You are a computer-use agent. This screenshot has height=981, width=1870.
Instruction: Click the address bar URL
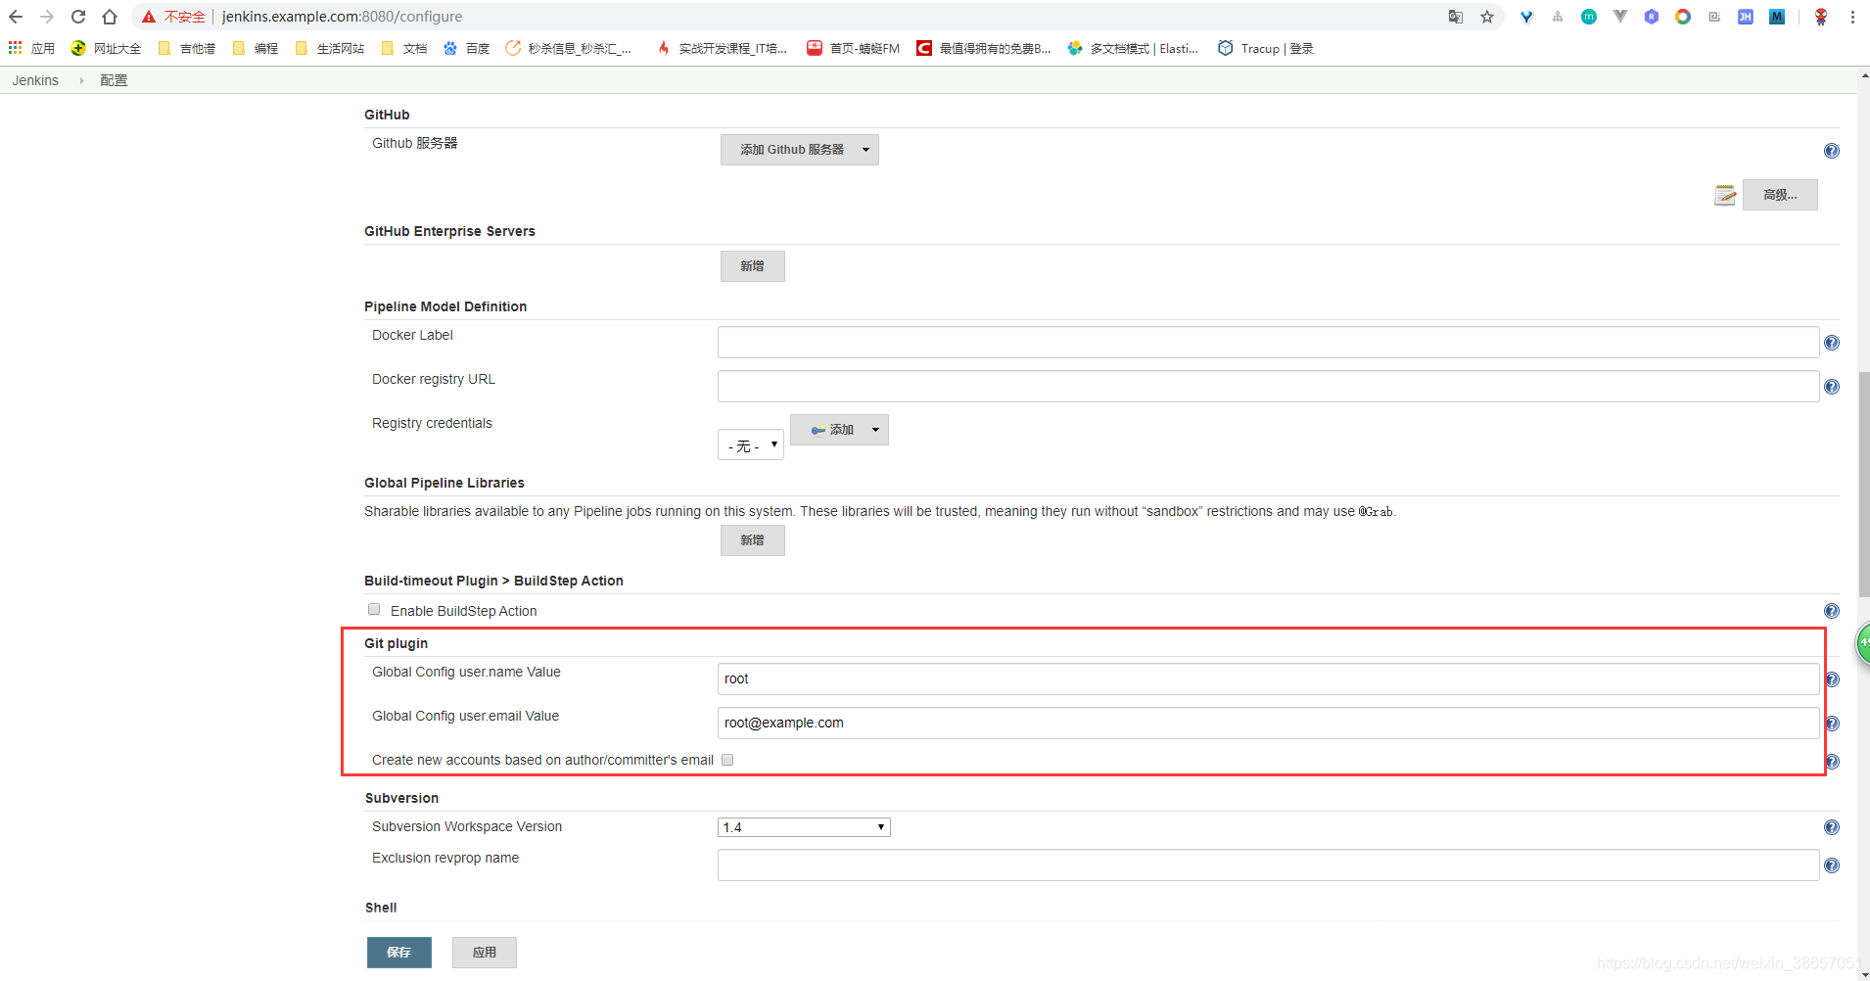[342, 17]
